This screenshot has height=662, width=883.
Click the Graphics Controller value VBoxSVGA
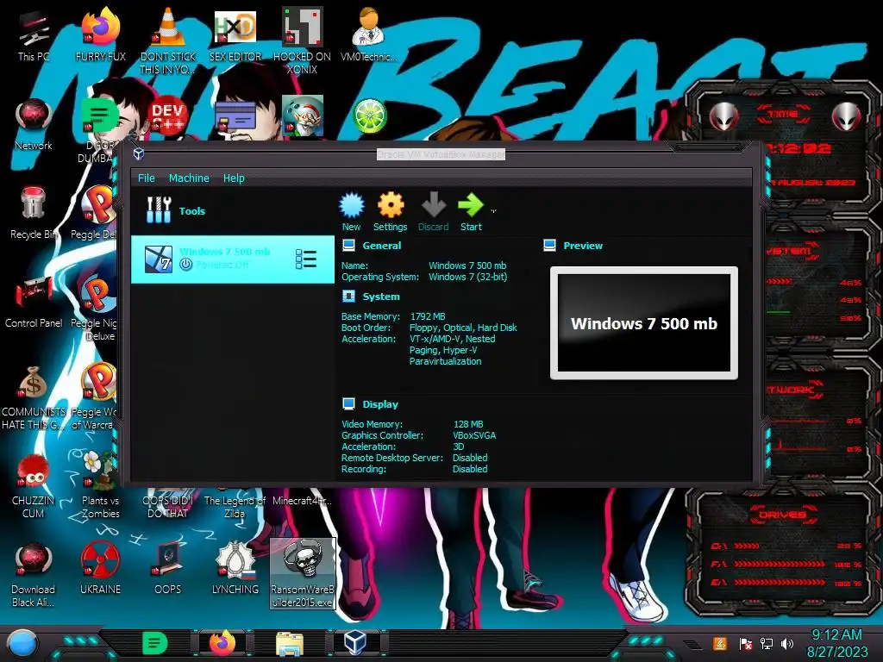pyautogui.click(x=474, y=435)
